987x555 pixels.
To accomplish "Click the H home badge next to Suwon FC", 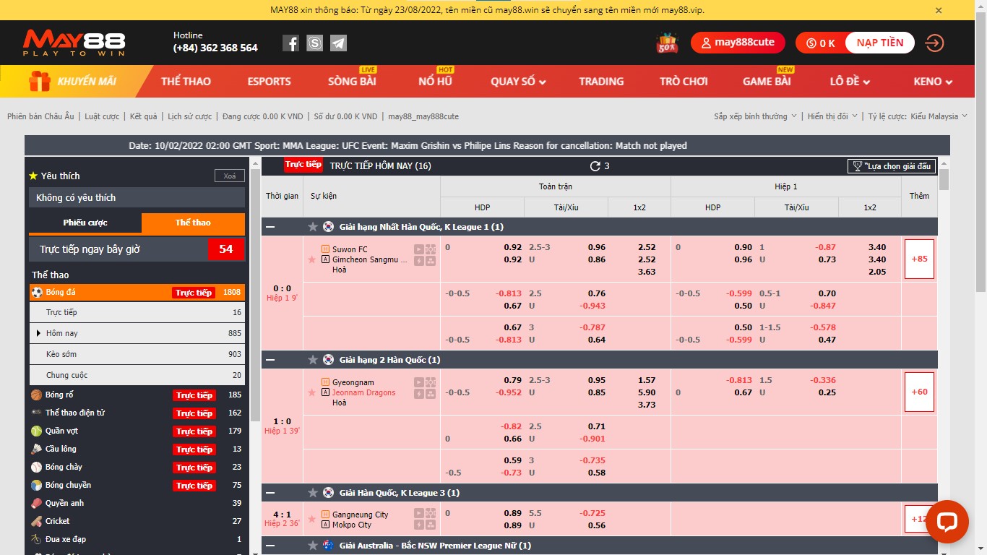I will pos(325,249).
